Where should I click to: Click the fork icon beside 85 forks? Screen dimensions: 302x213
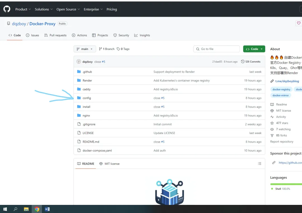tap(272, 135)
